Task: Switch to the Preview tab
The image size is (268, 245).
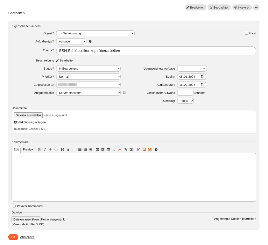Action: click(x=28, y=150)
